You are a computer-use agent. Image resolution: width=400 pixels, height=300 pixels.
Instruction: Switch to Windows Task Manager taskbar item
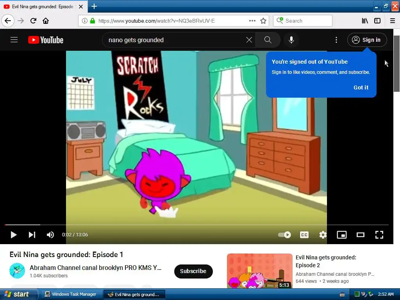pos(71,294)
